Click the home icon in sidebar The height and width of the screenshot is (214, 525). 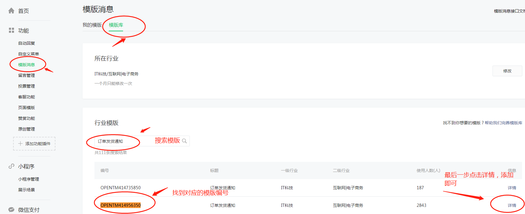click(x=11, y=11)
